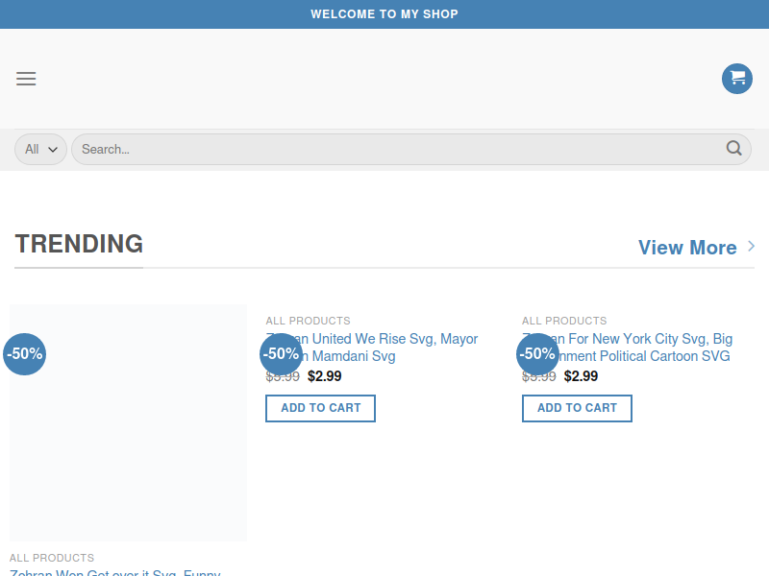
Task: Click the -50% badge on United We Rise product
Action: [281, 354]
